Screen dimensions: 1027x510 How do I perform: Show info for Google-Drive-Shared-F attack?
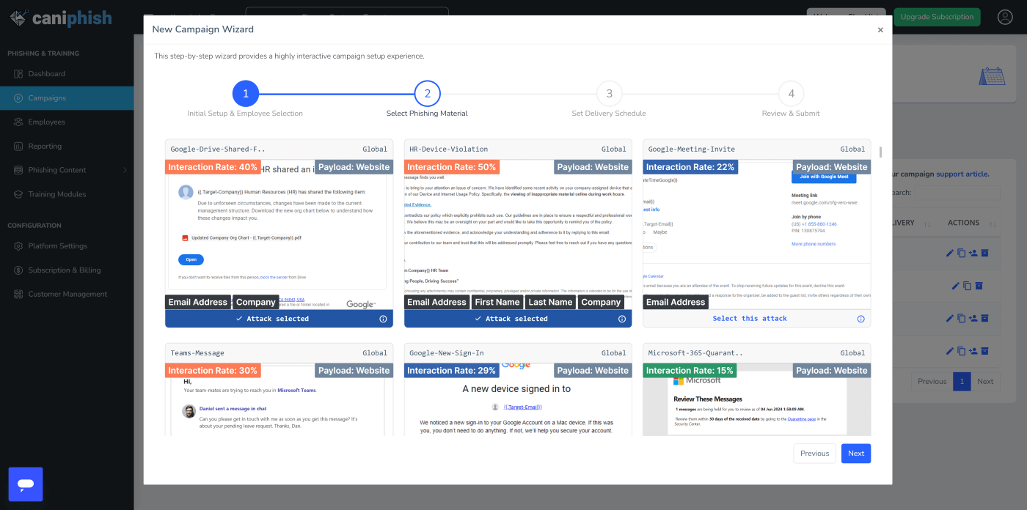[x=383, y=319]
